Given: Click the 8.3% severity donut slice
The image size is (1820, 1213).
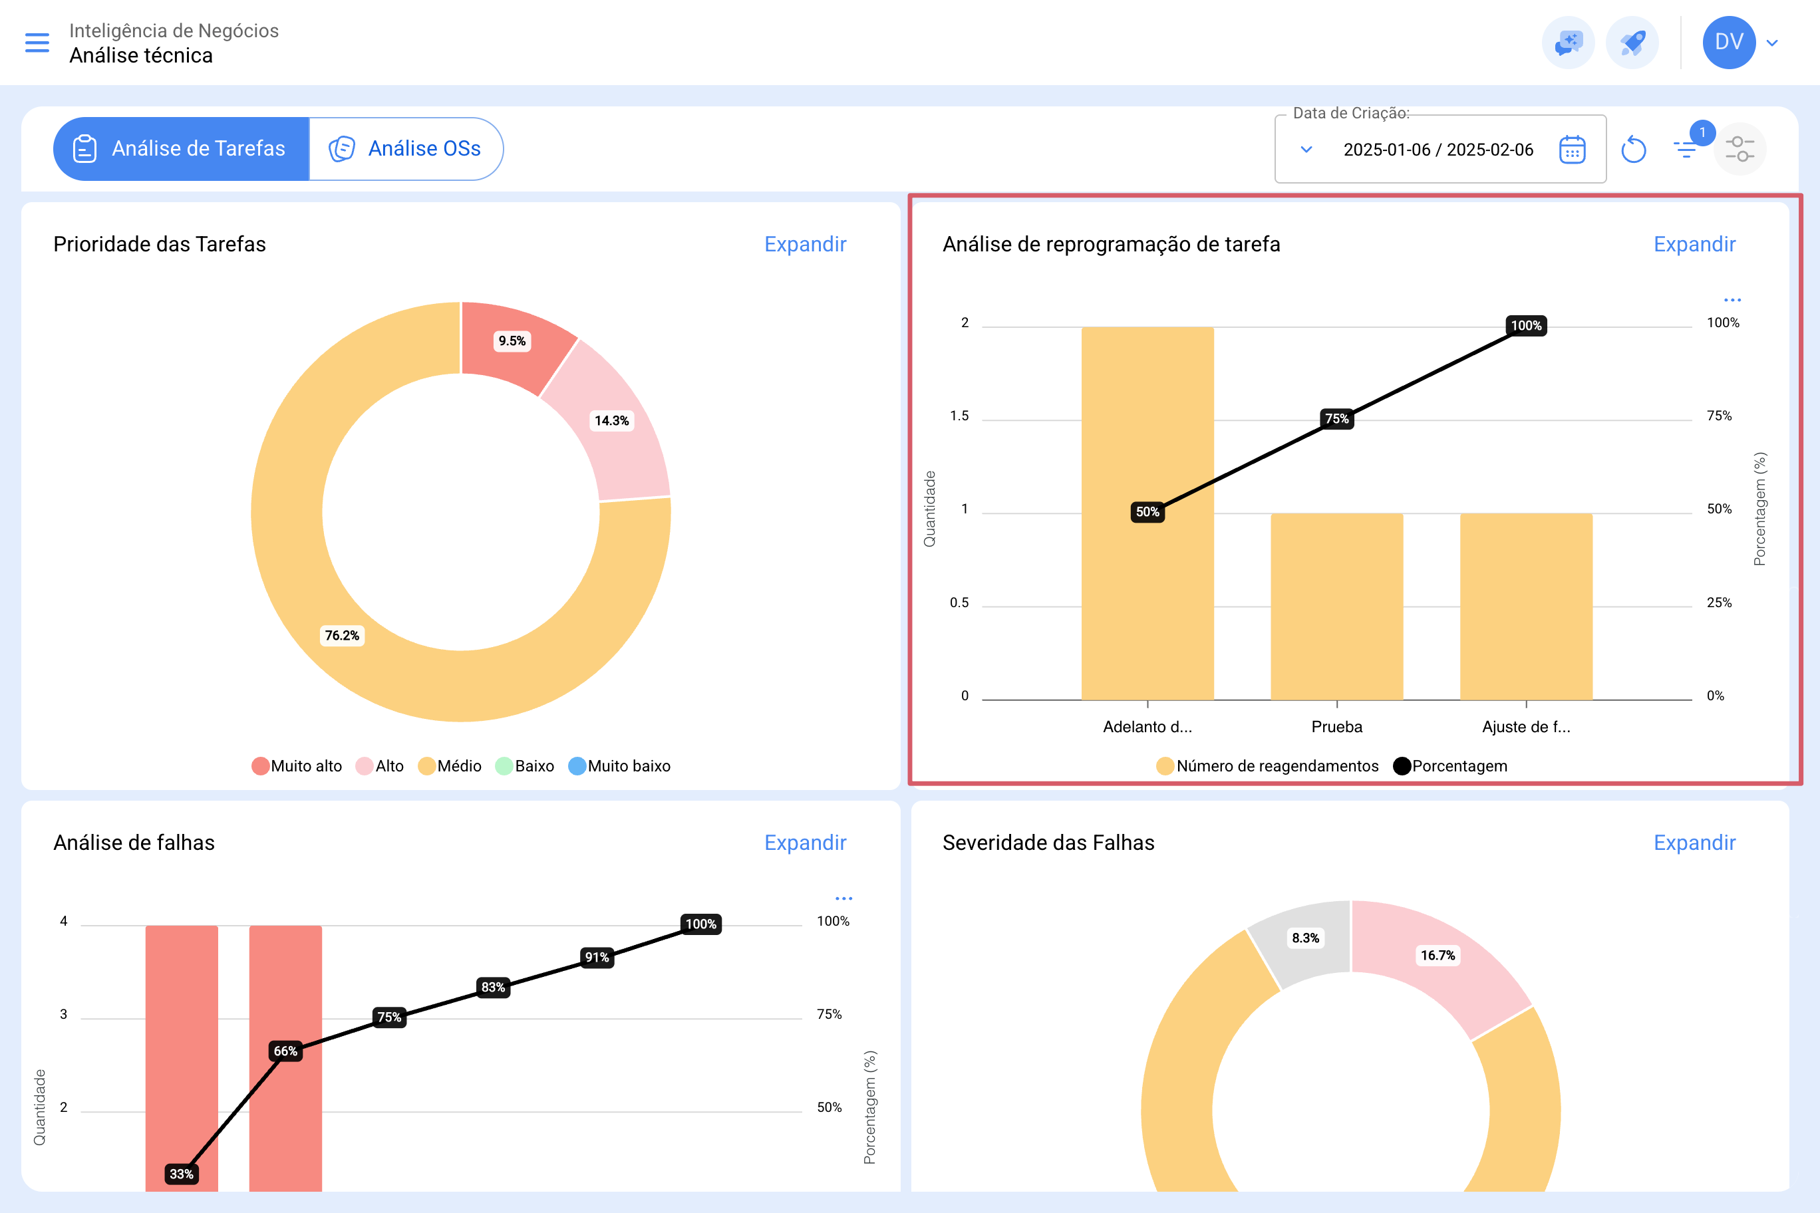Looking at the screenshot, I should pos(1305,938).
